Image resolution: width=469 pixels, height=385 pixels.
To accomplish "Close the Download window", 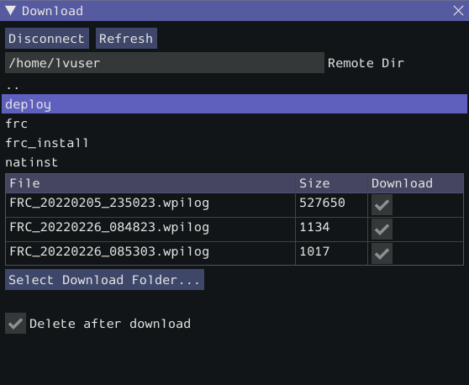I will click(458, 11).
